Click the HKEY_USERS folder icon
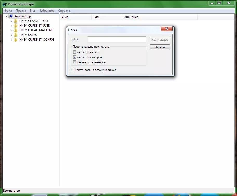The height and width of the screenshot is (196, 237). pyautogui.click(x=16, y=35)
